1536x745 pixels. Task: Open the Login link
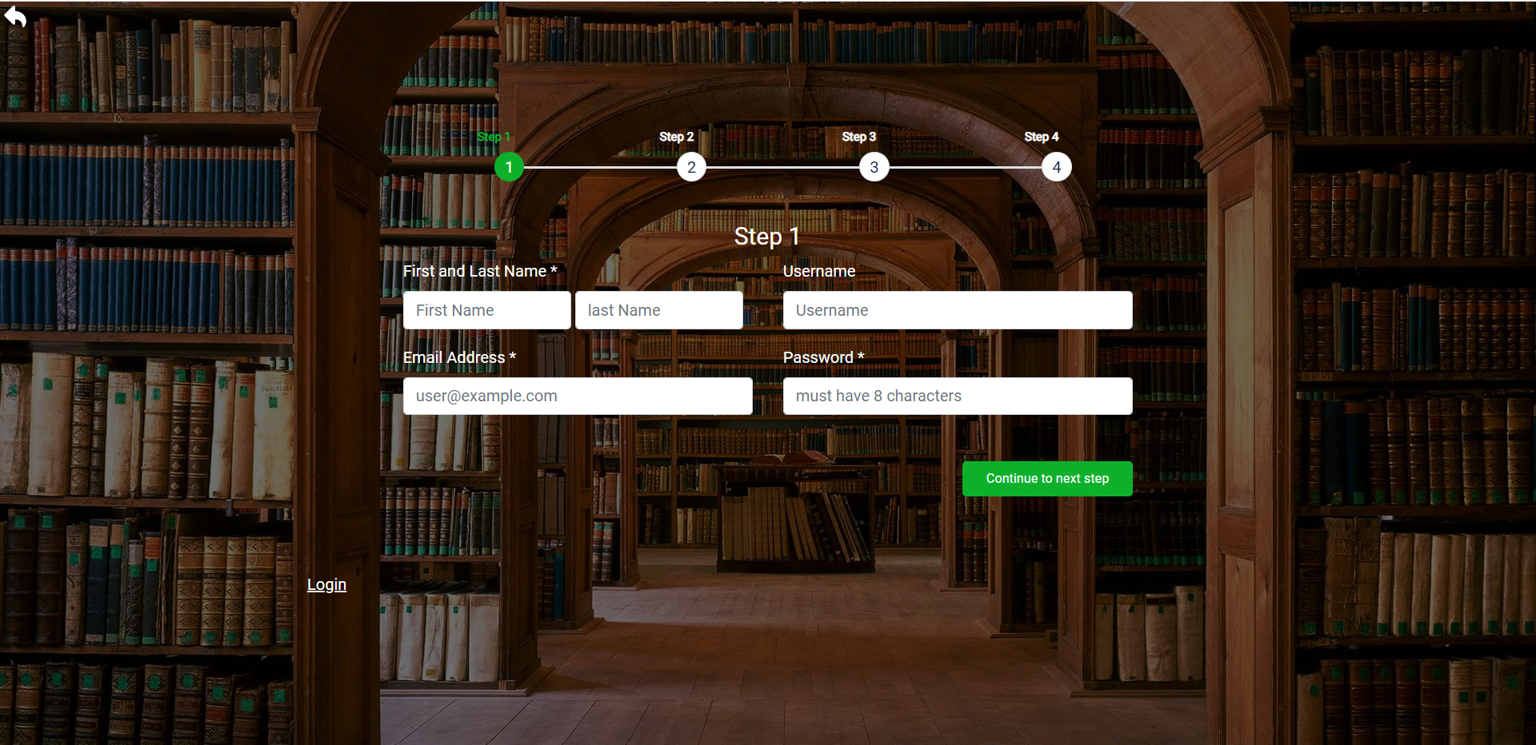326,584
